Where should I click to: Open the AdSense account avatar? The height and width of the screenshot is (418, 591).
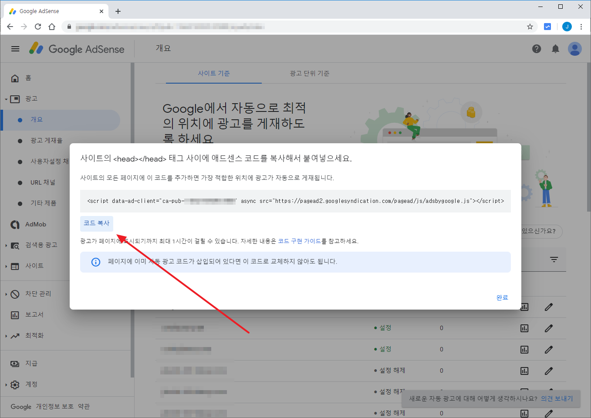pyautogui.click(x=575, y=49)
